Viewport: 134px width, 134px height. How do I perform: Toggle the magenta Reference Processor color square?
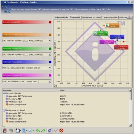(x=50, y=75)
